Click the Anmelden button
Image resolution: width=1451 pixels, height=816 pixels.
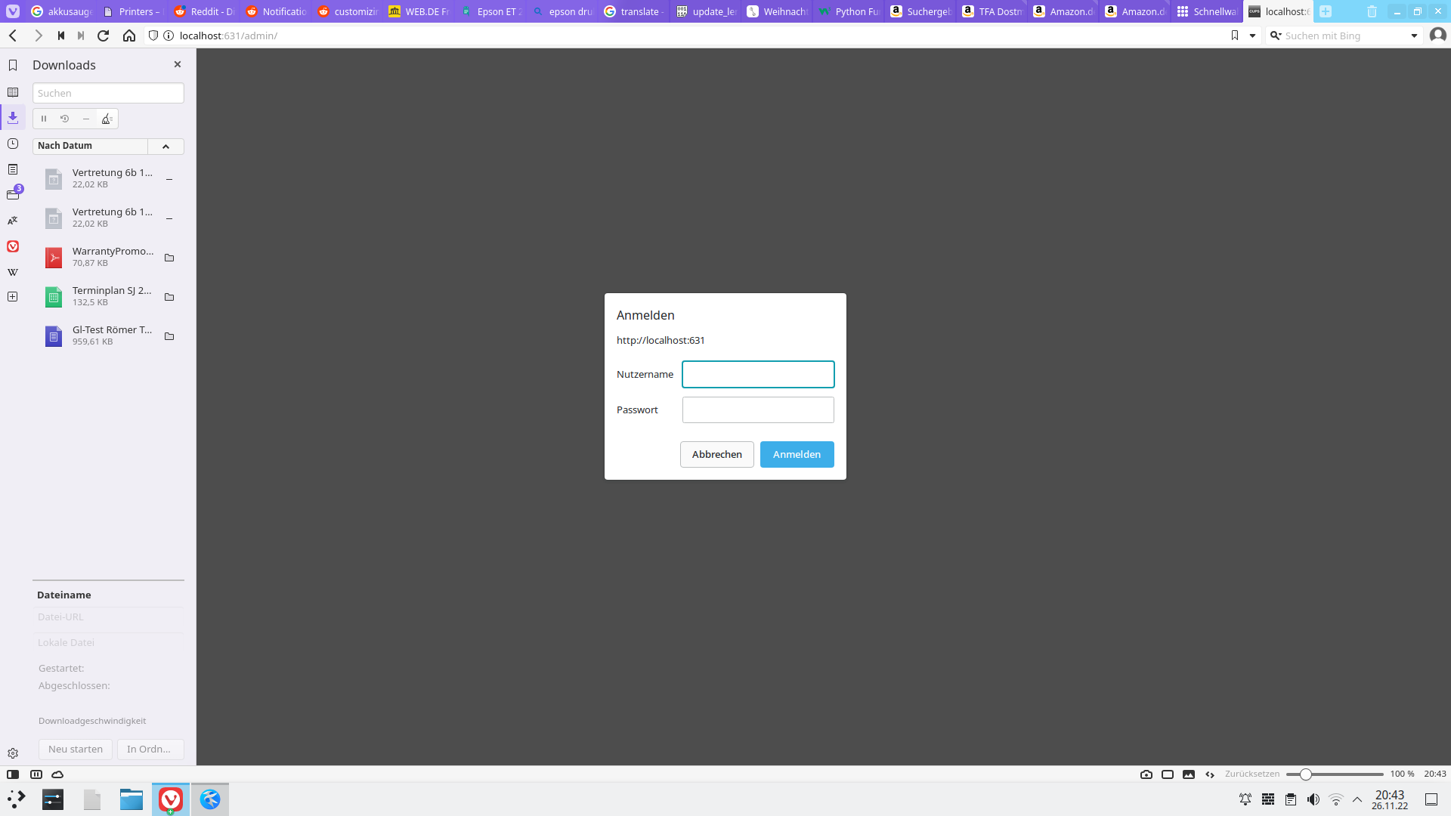(797, 454)
